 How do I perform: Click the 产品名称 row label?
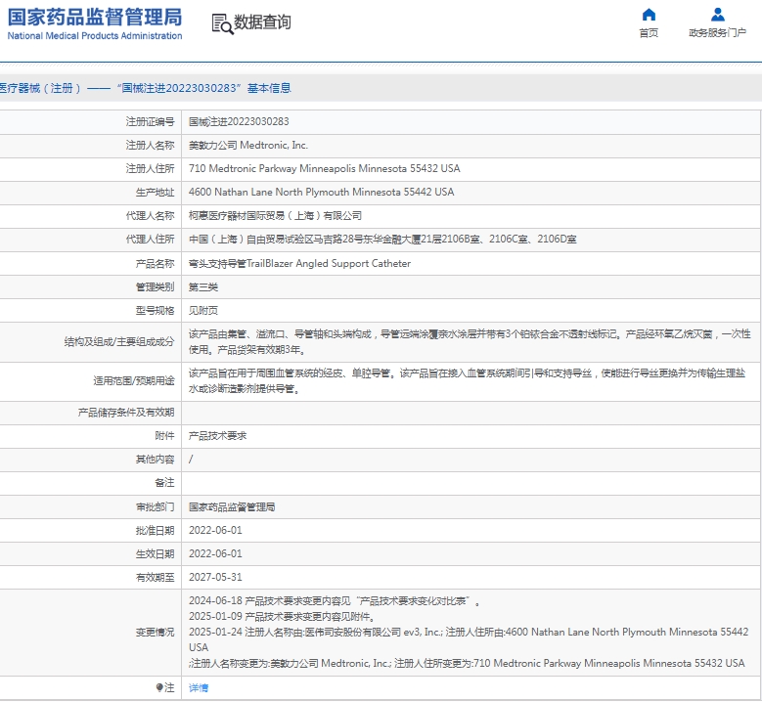tap(155, 263)
